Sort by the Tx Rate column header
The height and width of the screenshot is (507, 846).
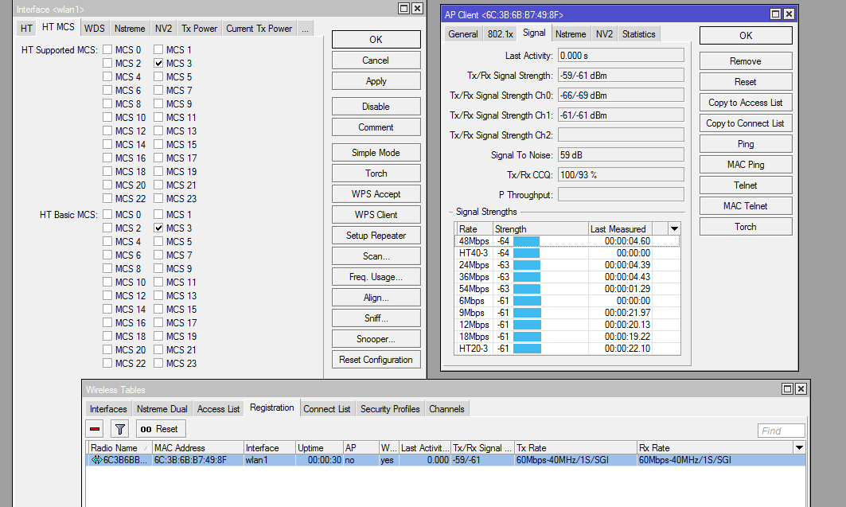(x=575, y=447)
